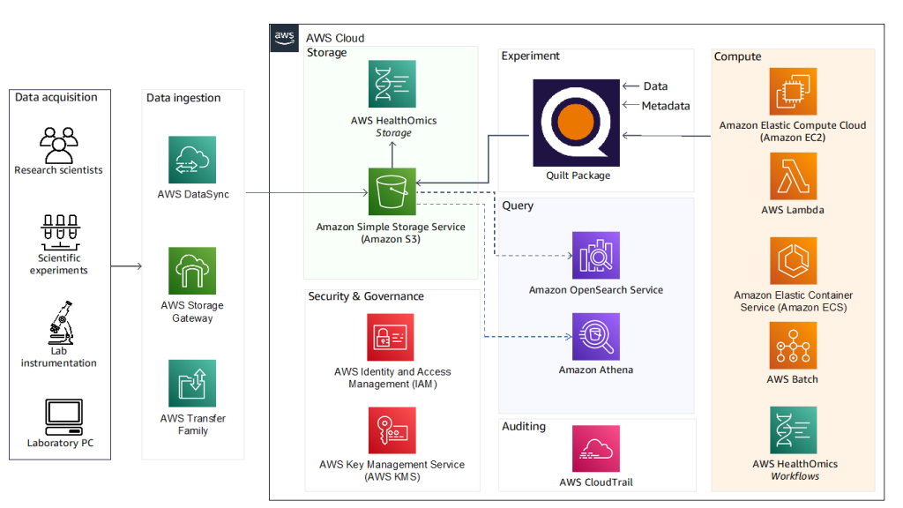
Task: Click the Compute section header
Action: click(737, 56)
